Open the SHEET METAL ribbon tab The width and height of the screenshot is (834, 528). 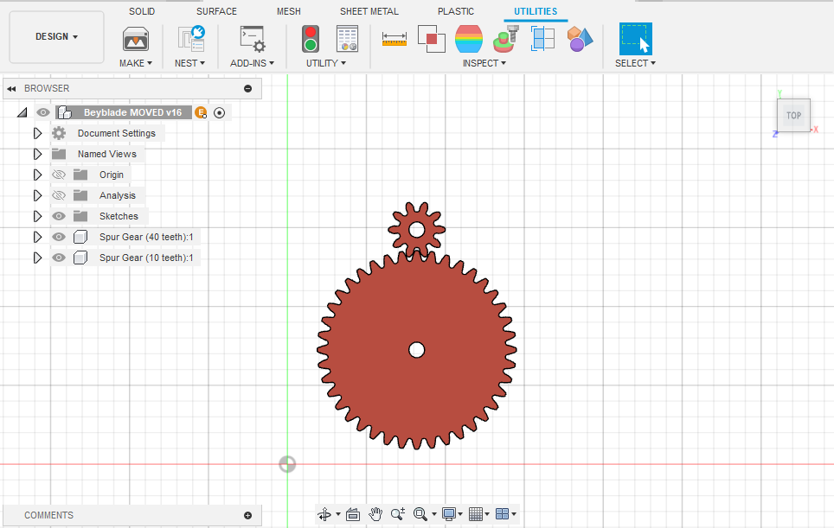tap(369, 11)
